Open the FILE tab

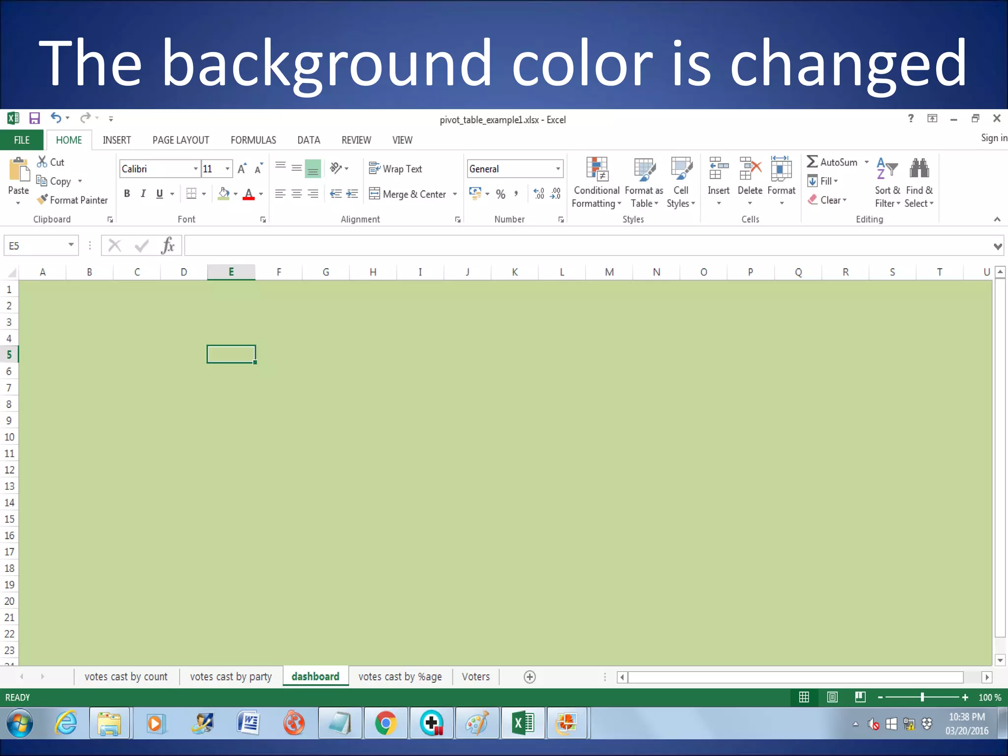tap(22, 140)
